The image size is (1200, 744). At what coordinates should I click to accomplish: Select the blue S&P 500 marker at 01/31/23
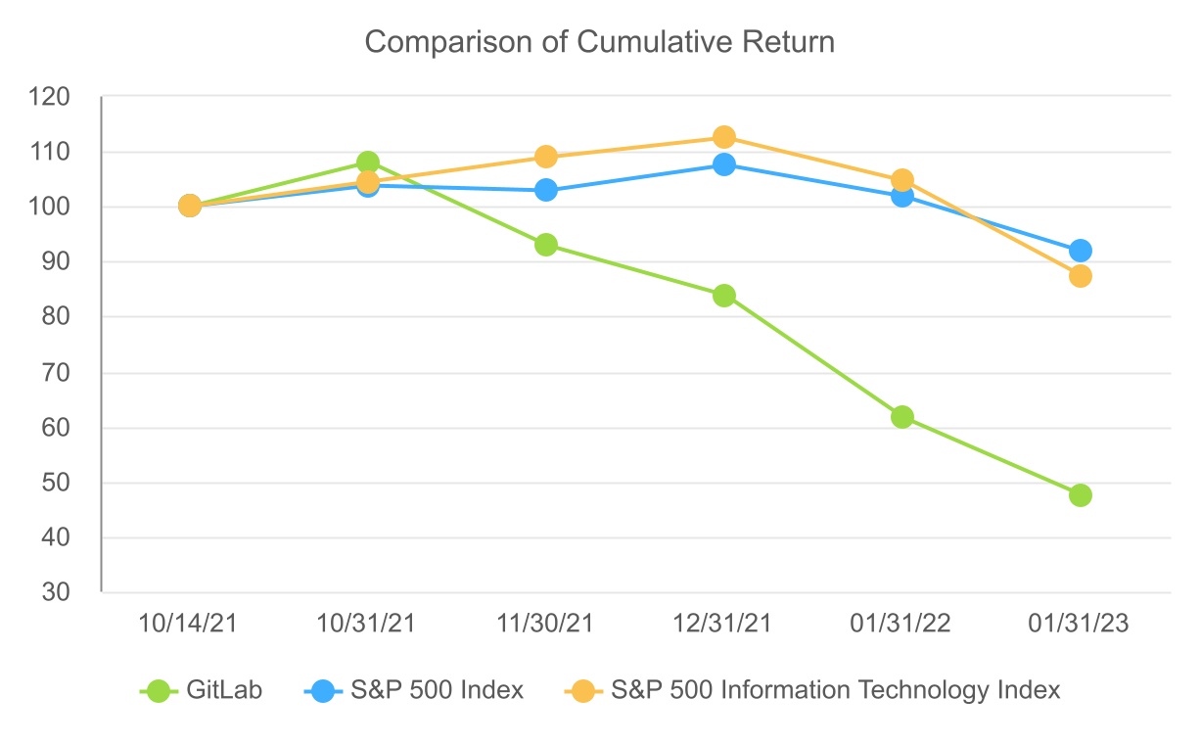coord(1080,251)
